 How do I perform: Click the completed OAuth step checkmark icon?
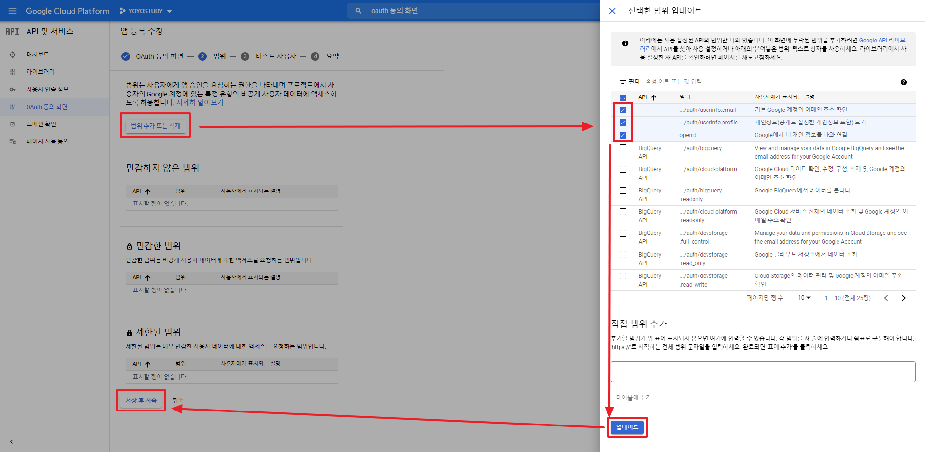point(126,56)
